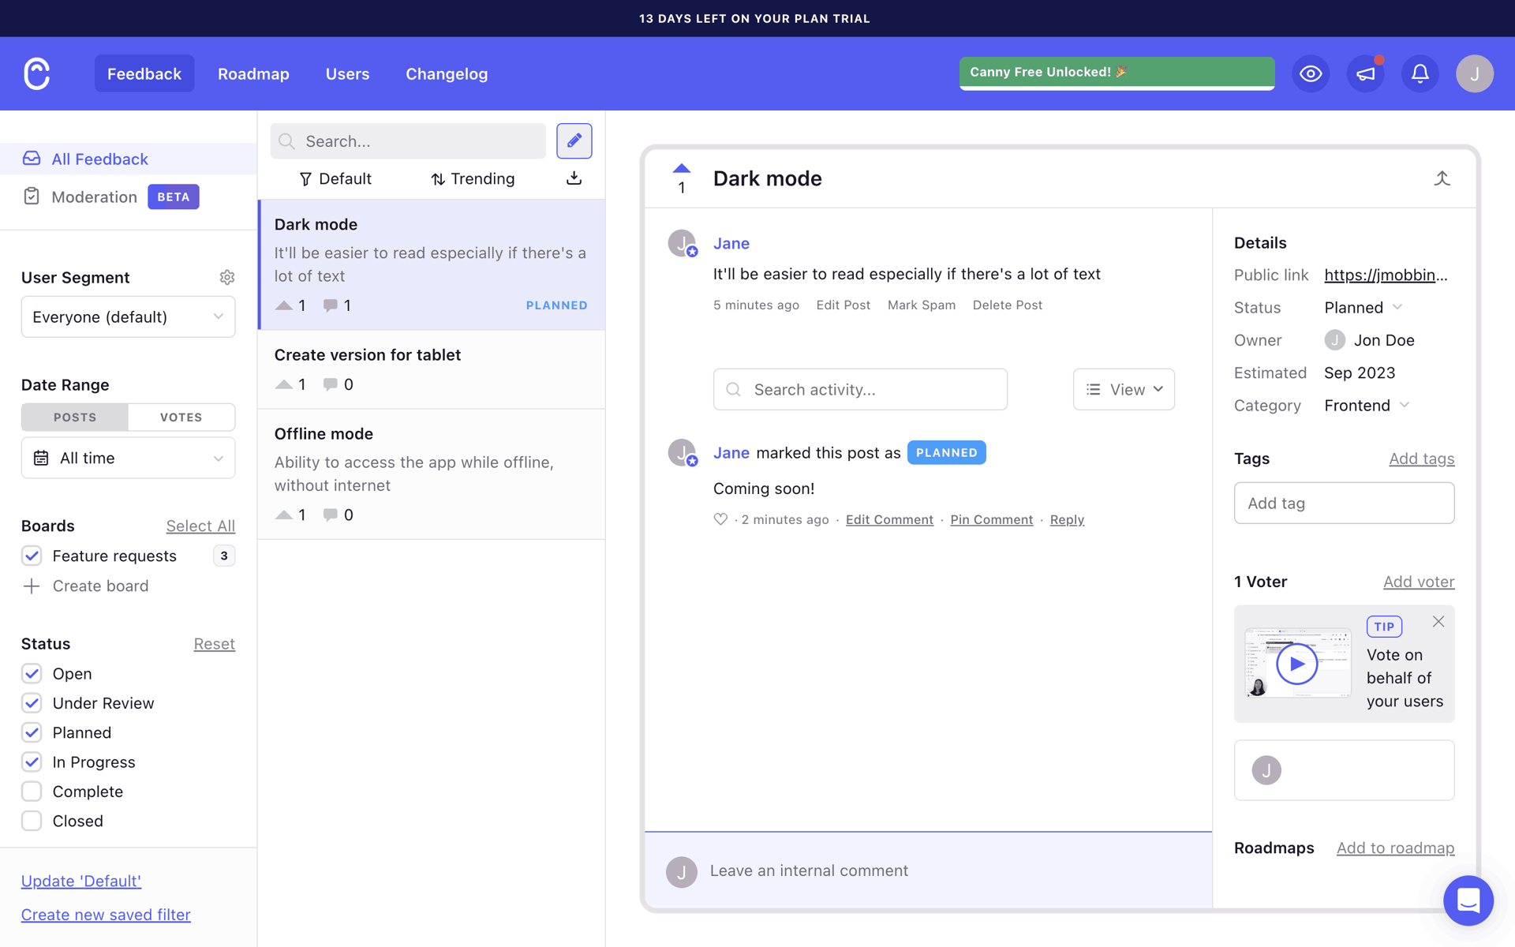Click the posts Search field
Viewport: 1515px width, 947px height.
[408, 140]
